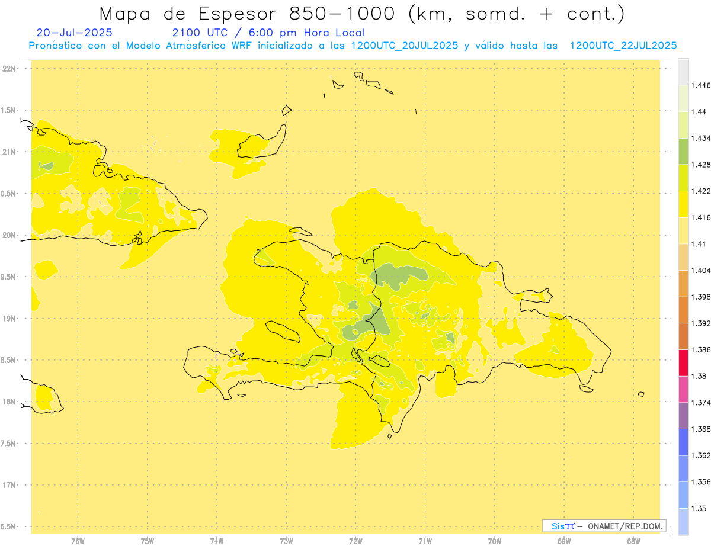Image resolution: width=711 pixels, height=549 pixels.
Task: Select the '1200UTC_22JUL2025' validity time text
Action: [623, 46]
